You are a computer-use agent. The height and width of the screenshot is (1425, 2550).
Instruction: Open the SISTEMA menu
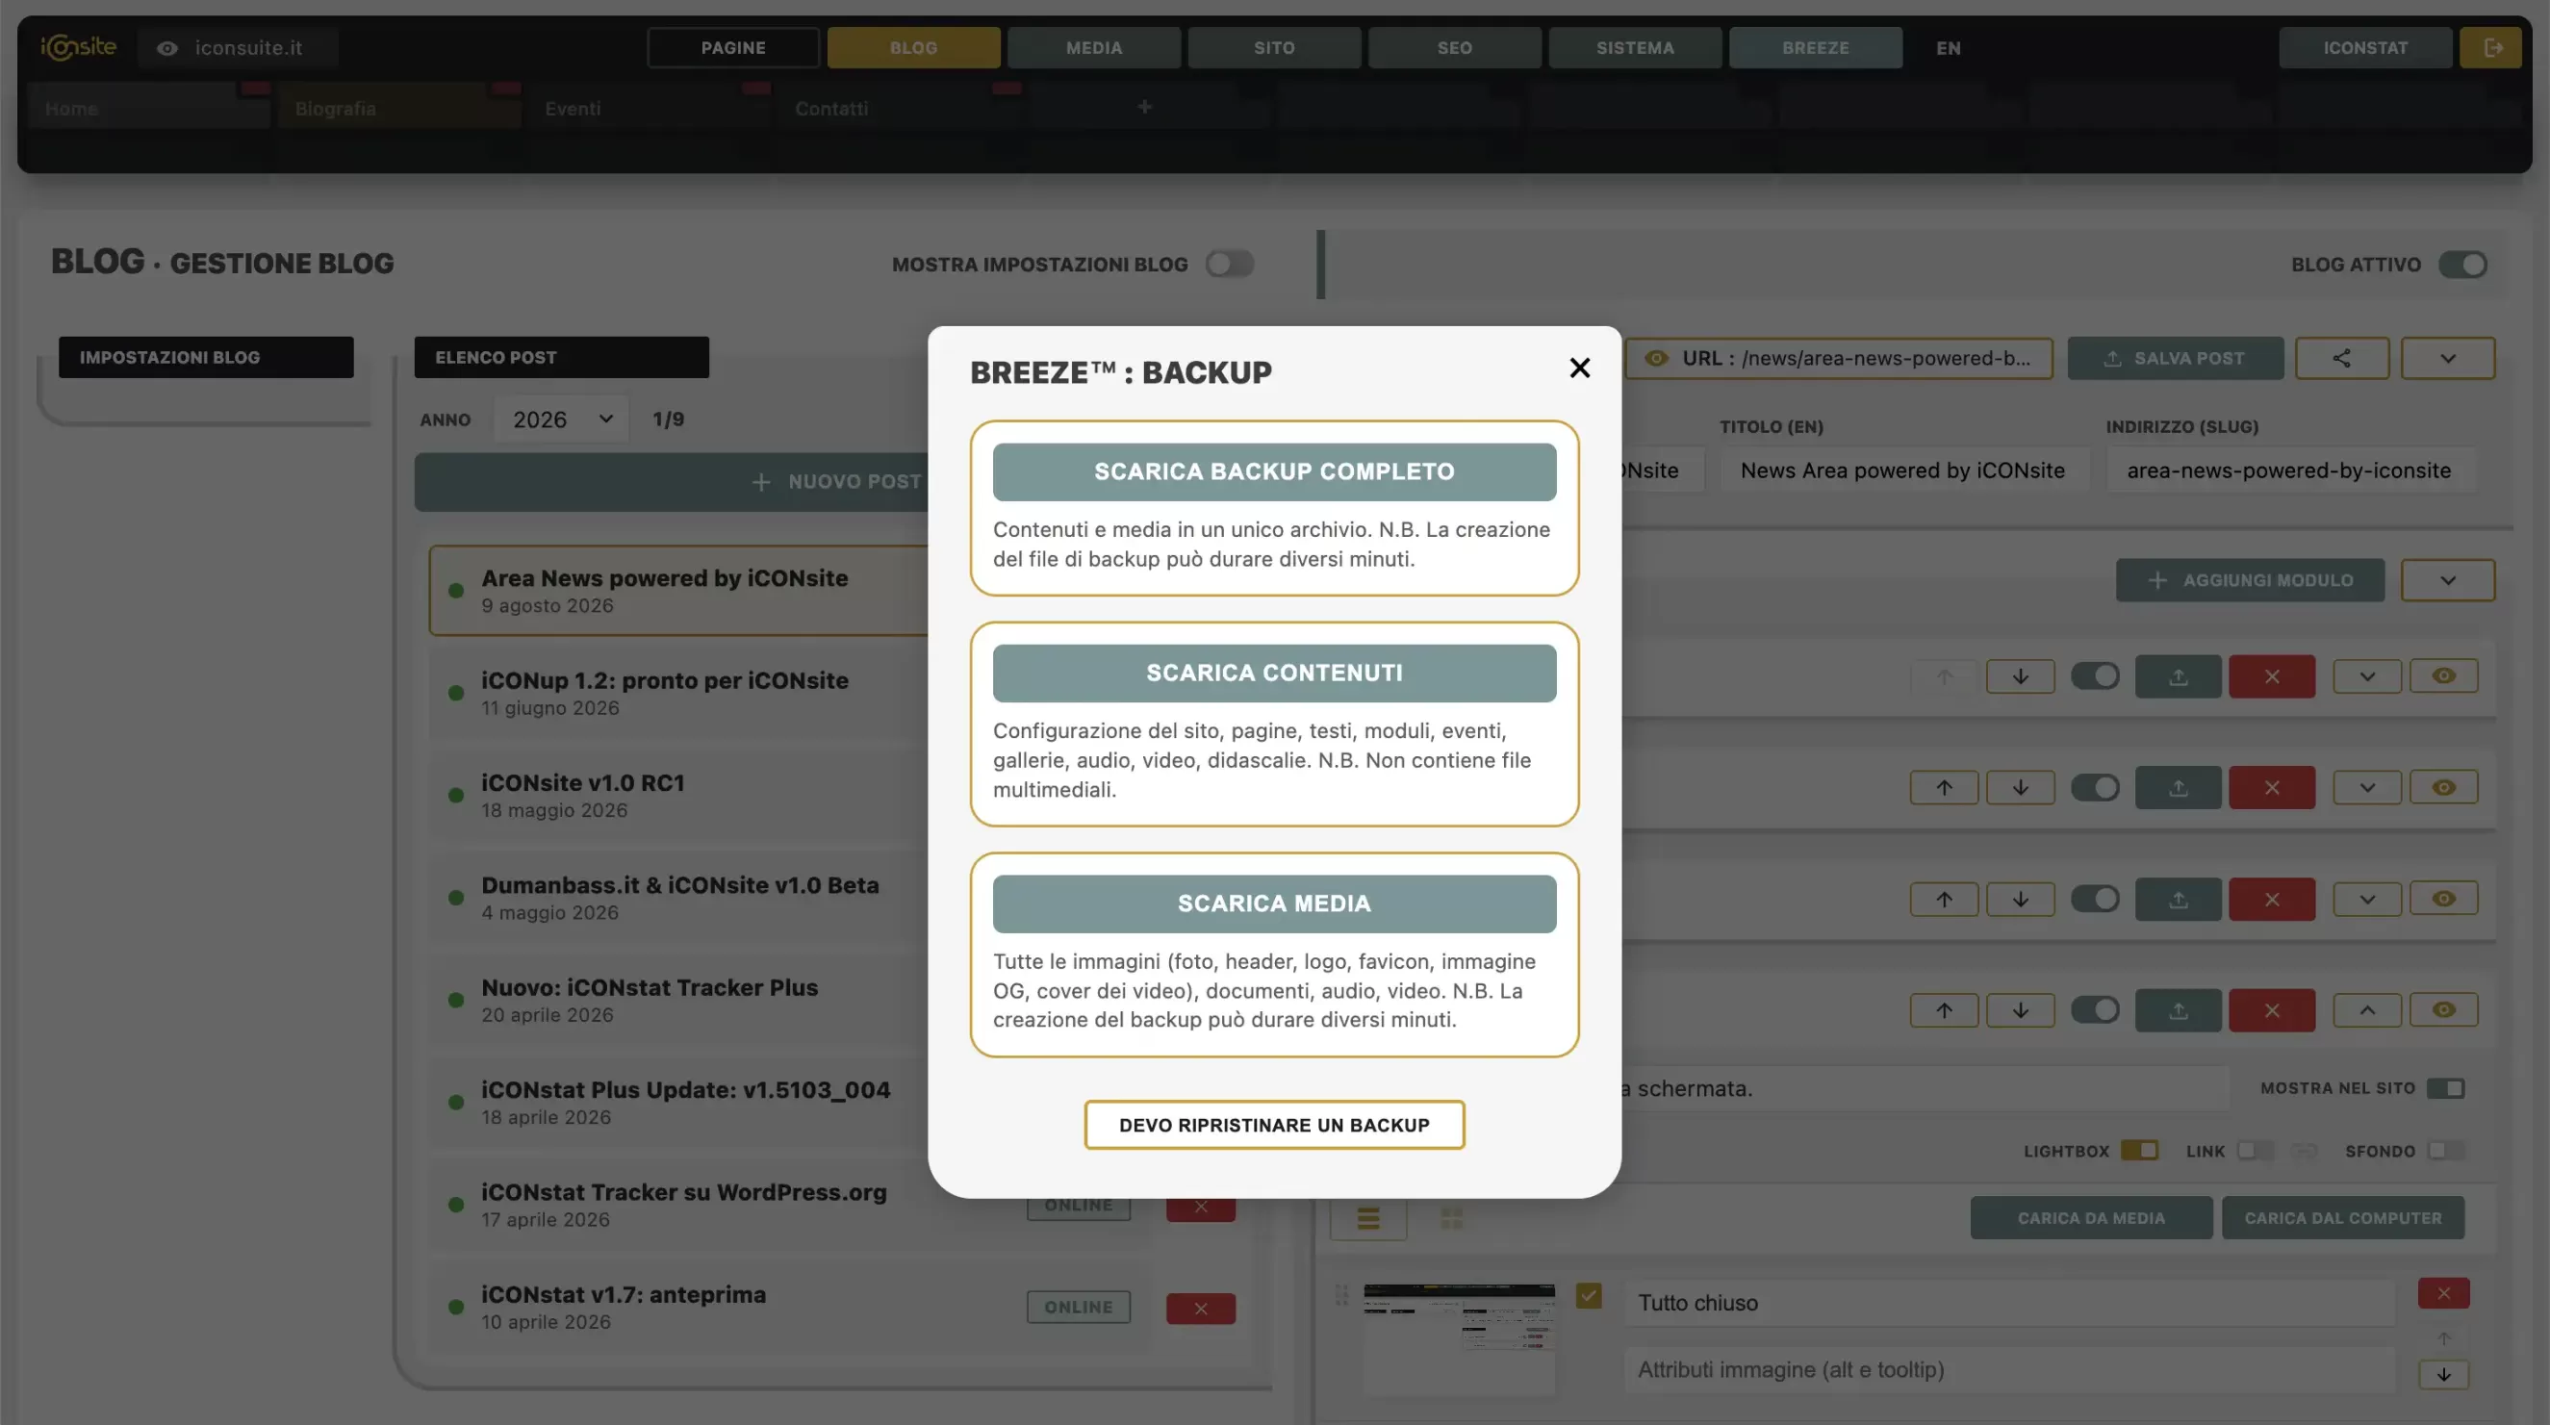1634,47
